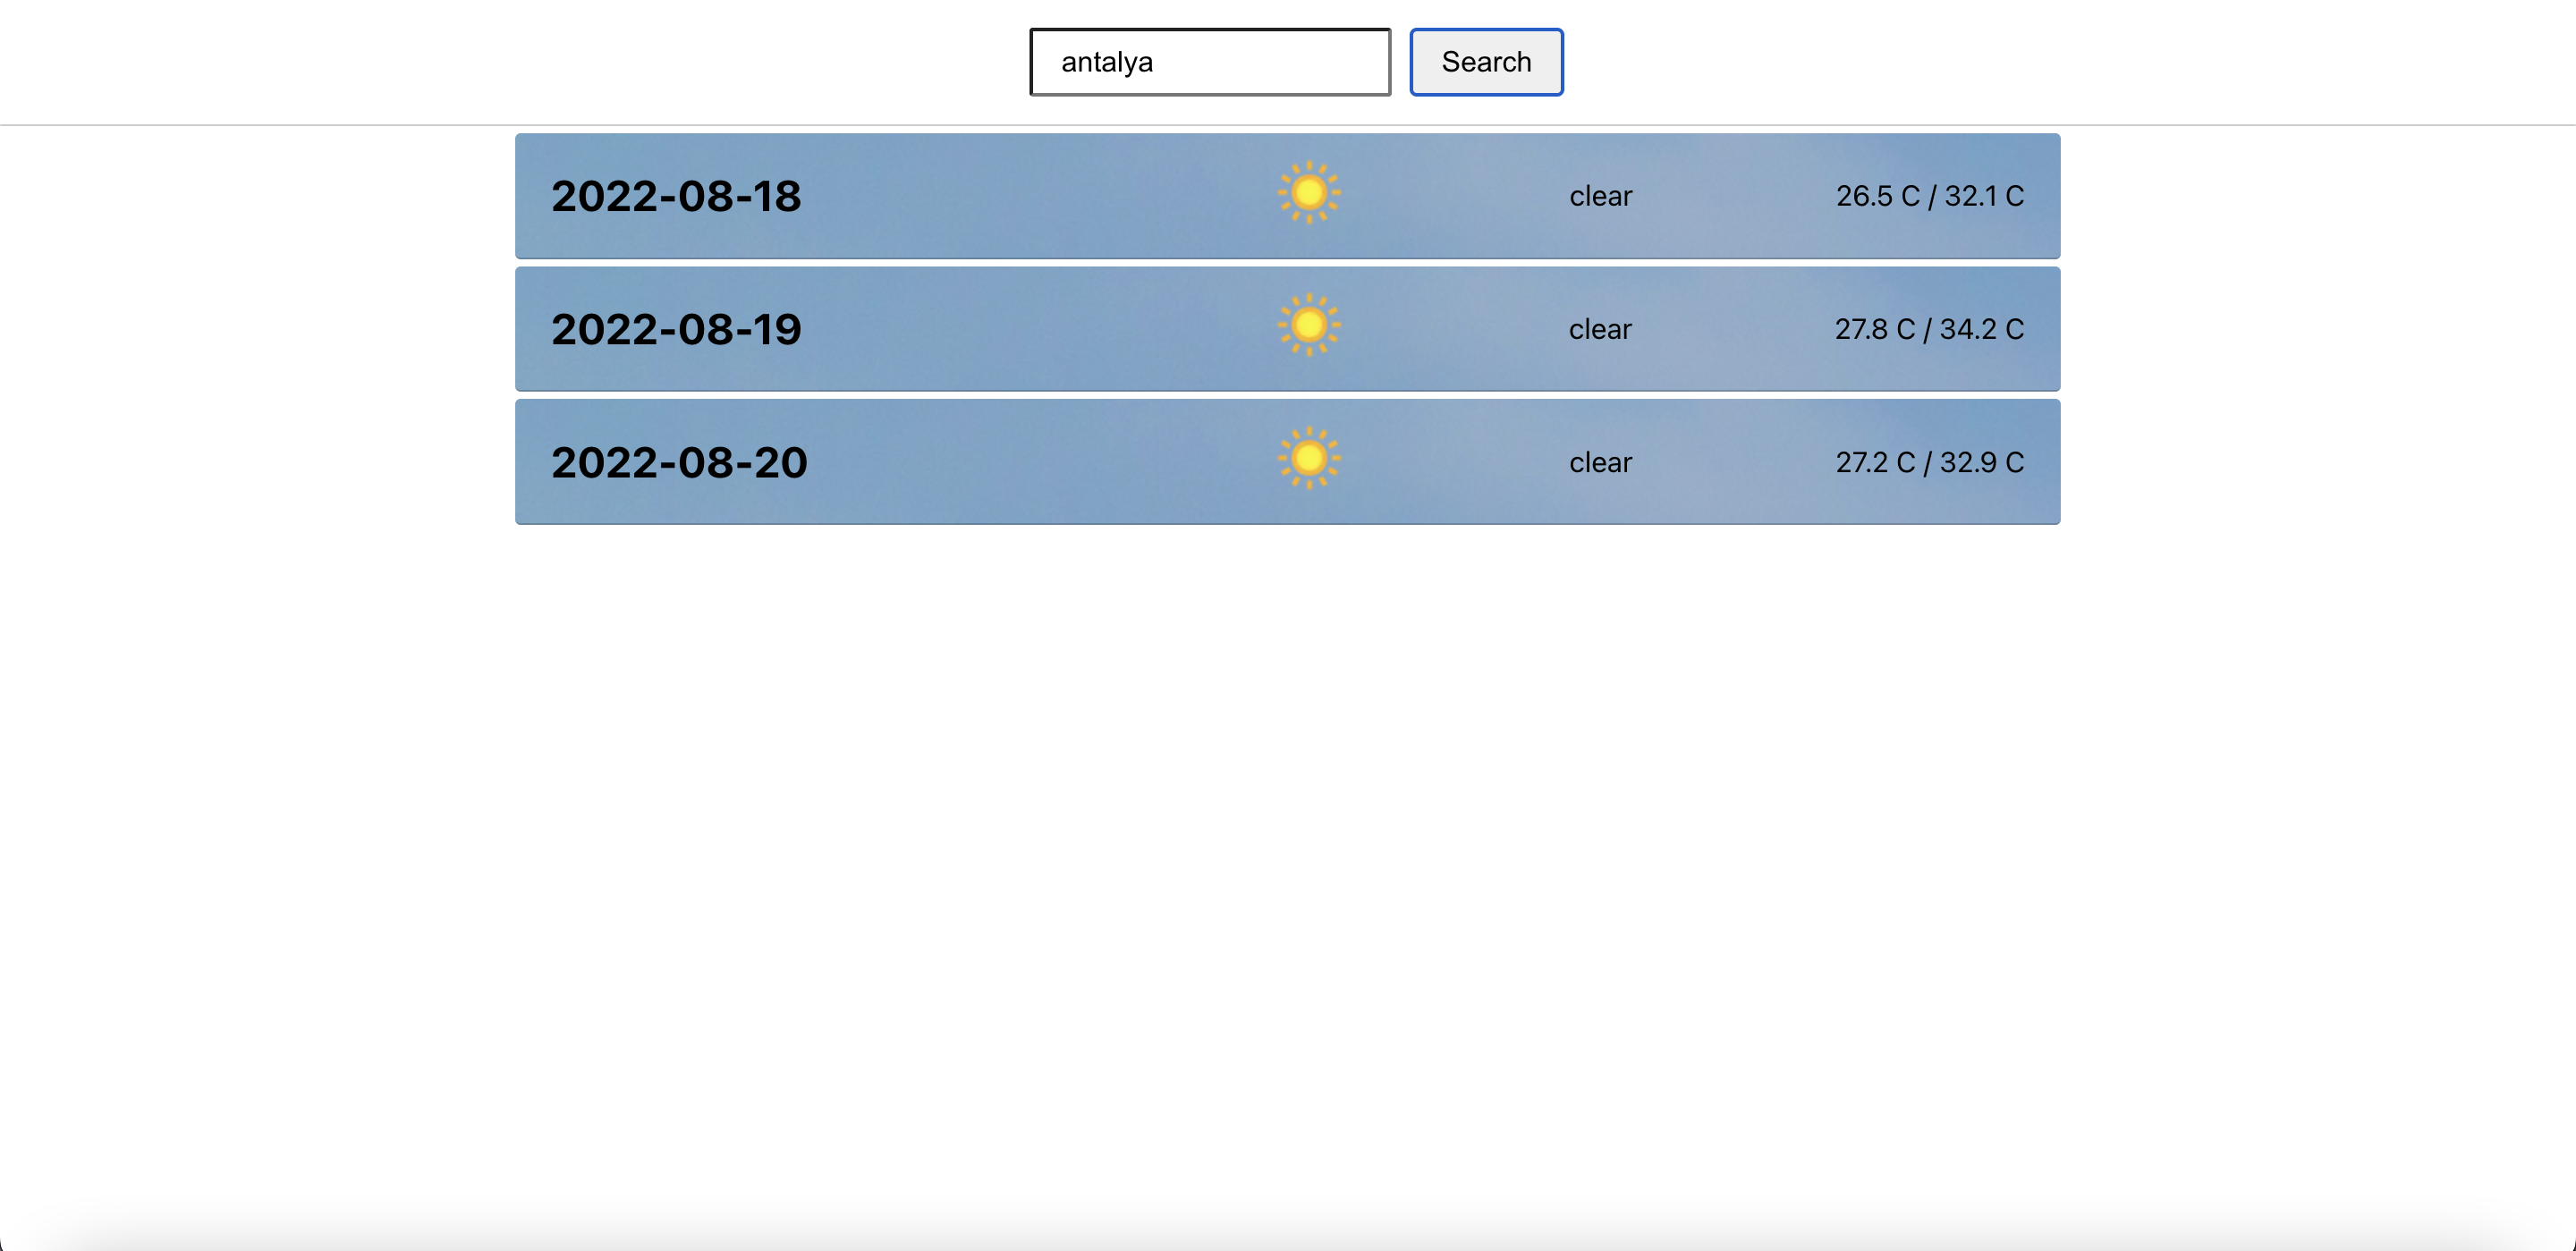The width and height of the screenshot is (2576, 1251).
Task: Select the date heading 2022-08-19
Action: 676,329
